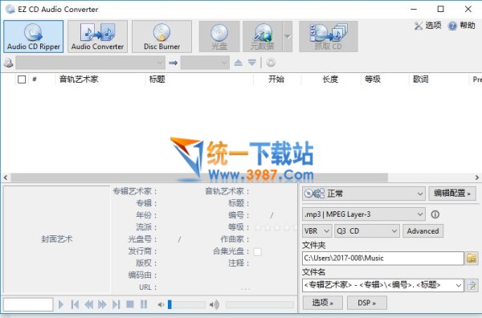Click the eject disc icon
The image size is (482, 318).
(239, 63)
